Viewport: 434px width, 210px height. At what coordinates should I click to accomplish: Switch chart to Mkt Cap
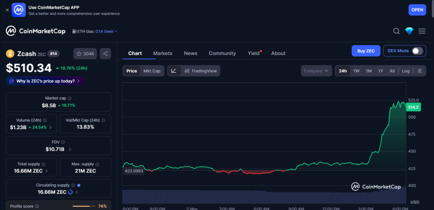click(152, 71)
